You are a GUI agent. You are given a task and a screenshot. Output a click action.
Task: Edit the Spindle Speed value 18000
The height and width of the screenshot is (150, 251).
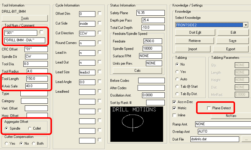(152, 48)
